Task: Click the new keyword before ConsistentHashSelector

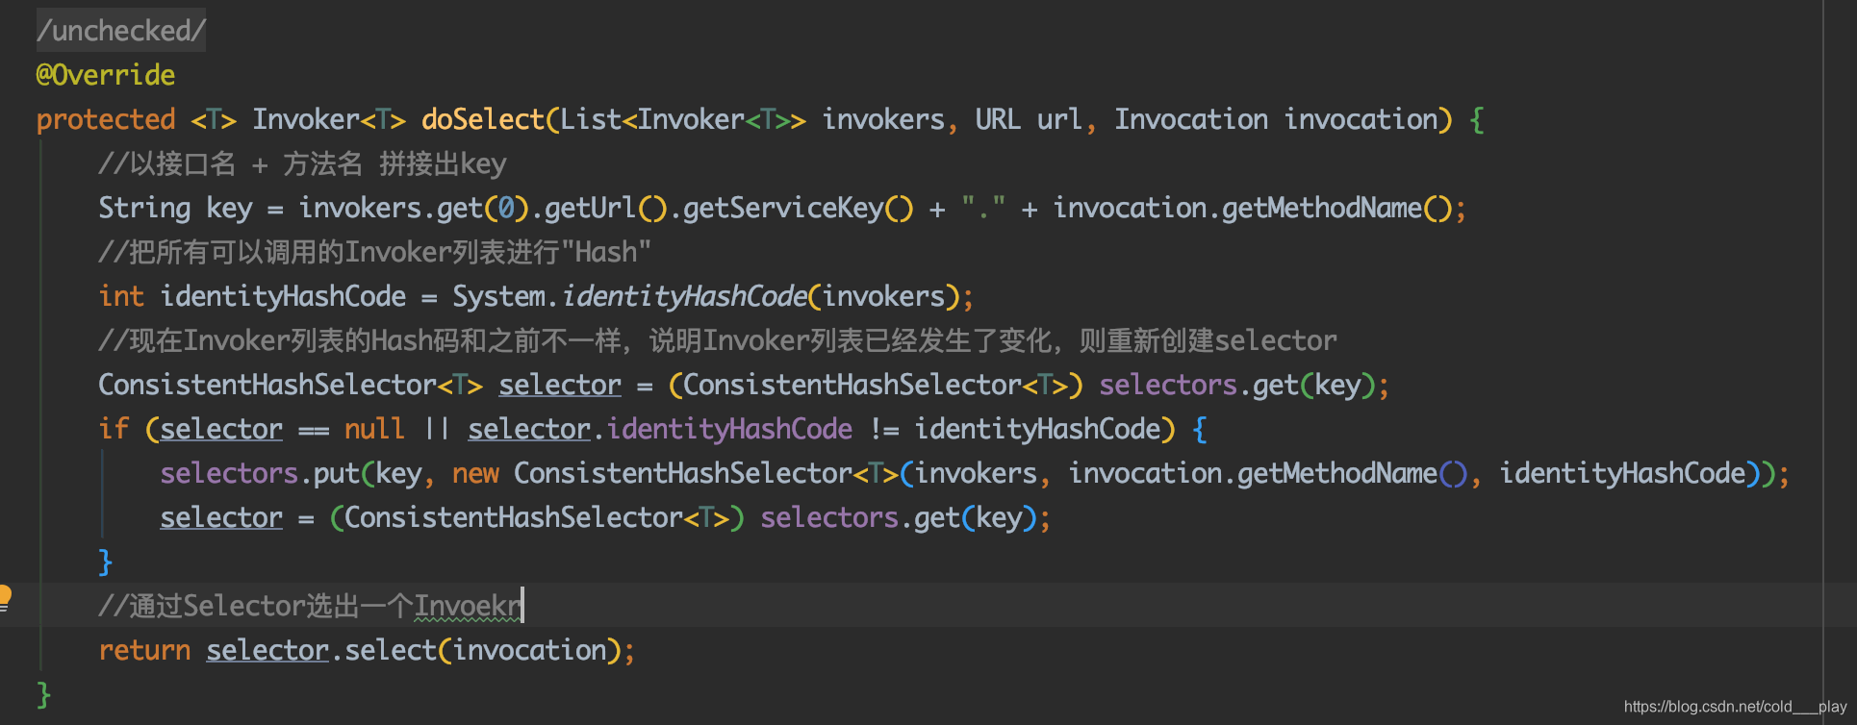Action: pos(475,473)
